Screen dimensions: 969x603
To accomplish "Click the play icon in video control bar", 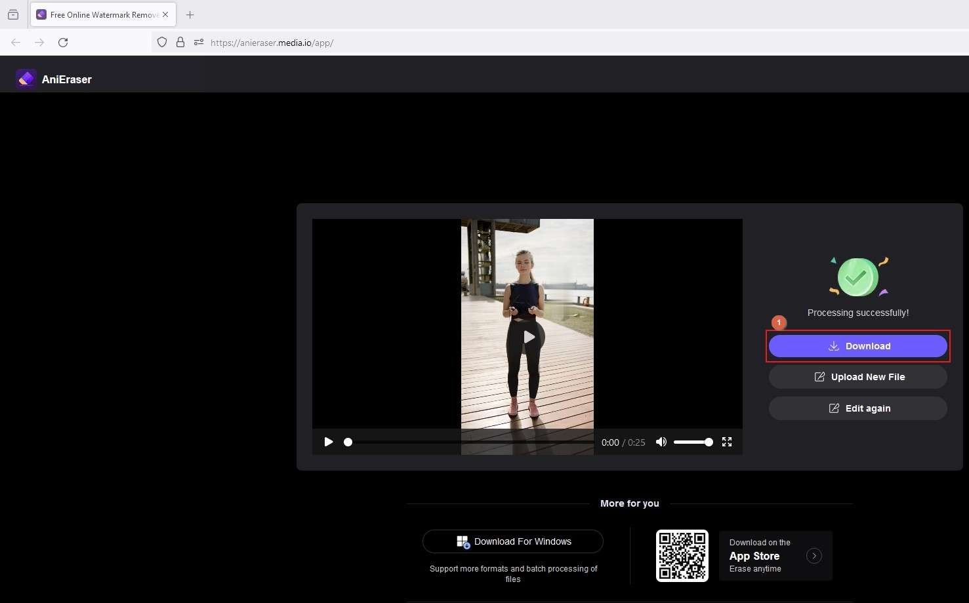I will point(329,442).
